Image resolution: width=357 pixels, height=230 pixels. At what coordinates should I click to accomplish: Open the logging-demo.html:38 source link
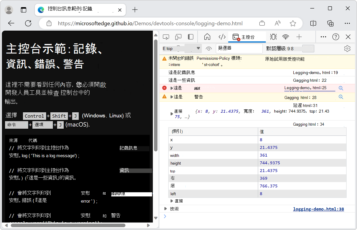318,209
